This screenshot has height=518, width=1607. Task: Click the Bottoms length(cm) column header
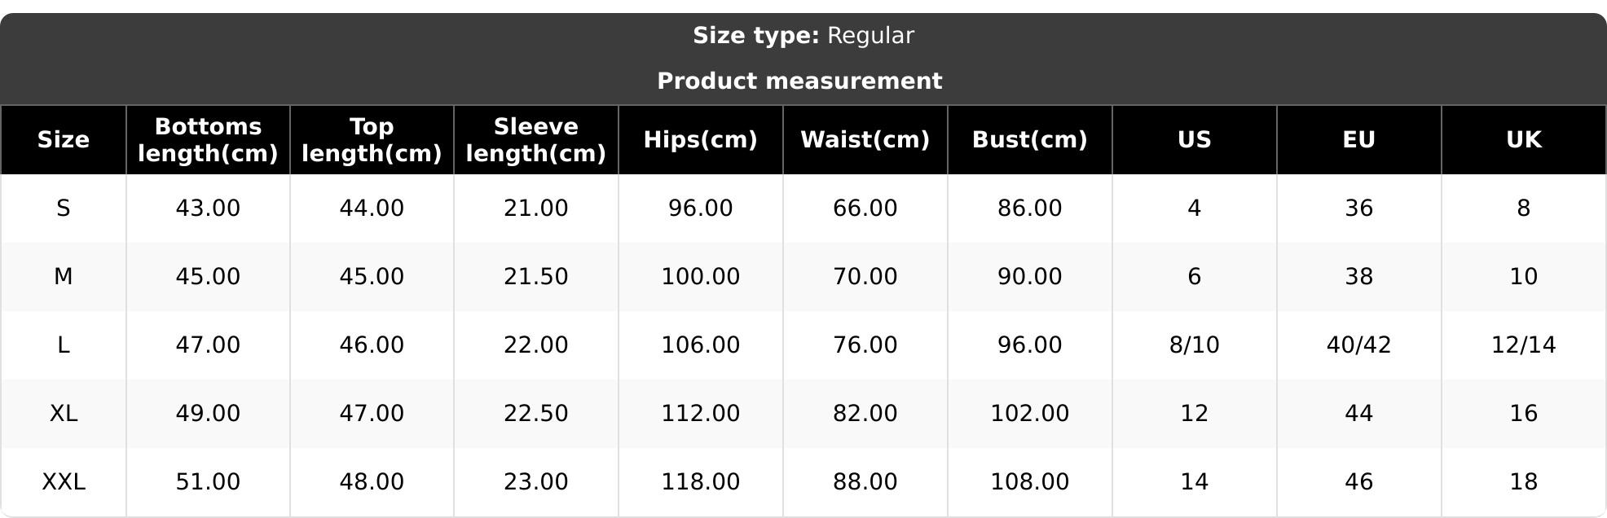208,140
